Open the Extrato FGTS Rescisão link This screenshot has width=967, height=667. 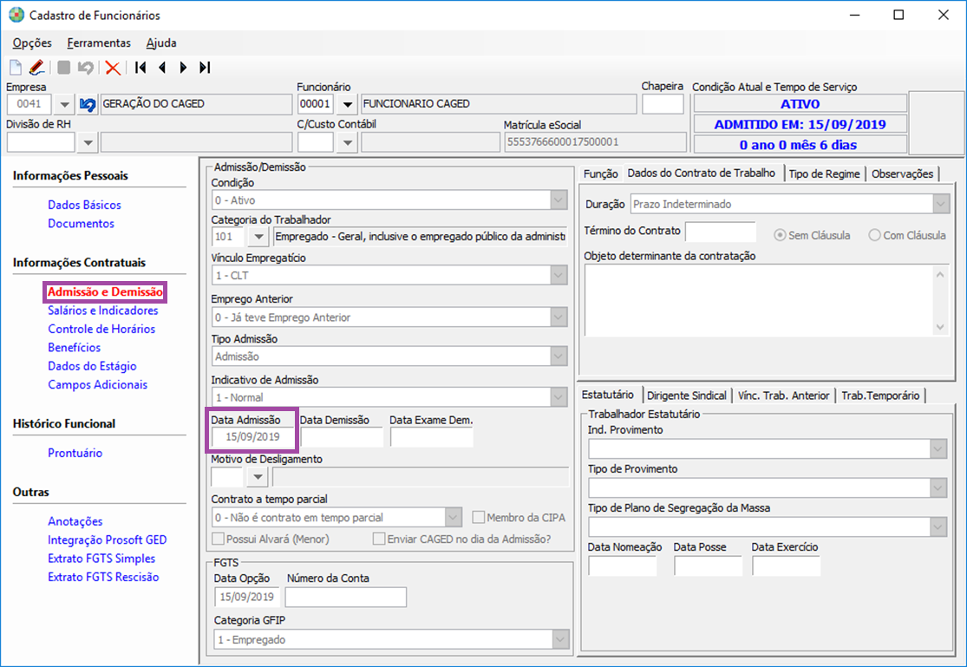pyautogui.click(x=103, y=577)
